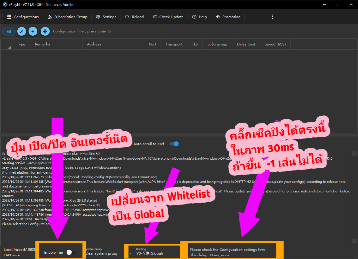Click the v2rayN app icon in title bar
358x259 pixels.
[x=4, y=4]
